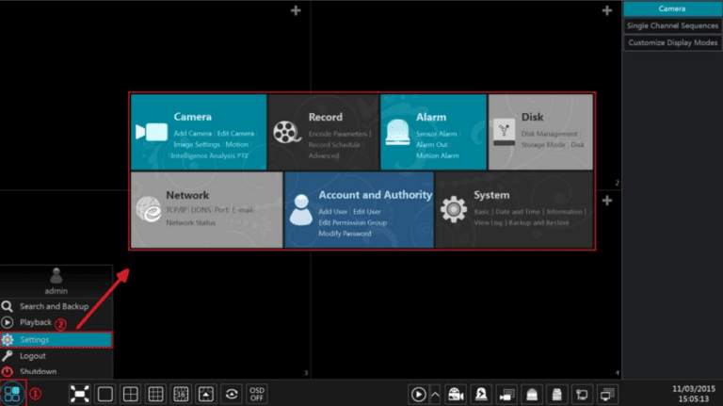Viewport: 723px width, 406px height.
Task: Select Shutdown from the start menu
Action: pos(40,372)
